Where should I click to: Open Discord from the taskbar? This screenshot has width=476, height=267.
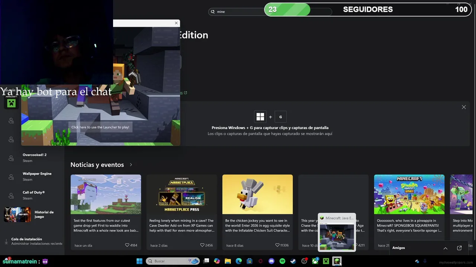point(271,261)
